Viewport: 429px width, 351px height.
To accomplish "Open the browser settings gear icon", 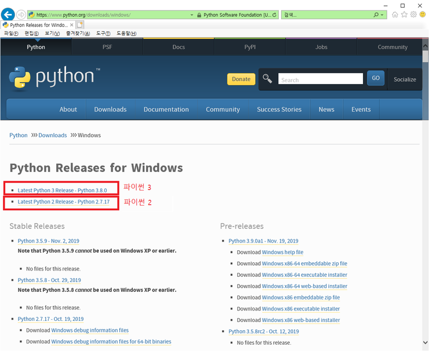I will point(413,14).
